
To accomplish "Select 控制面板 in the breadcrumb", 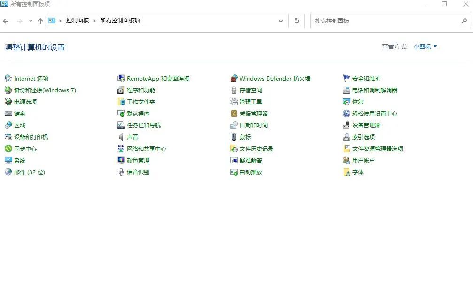I will tap(77, 21).
